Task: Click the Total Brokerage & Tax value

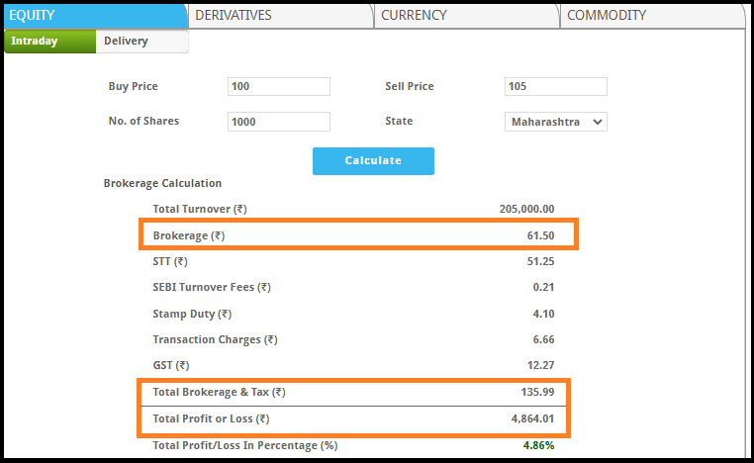Action: click(x=536, y=393)
